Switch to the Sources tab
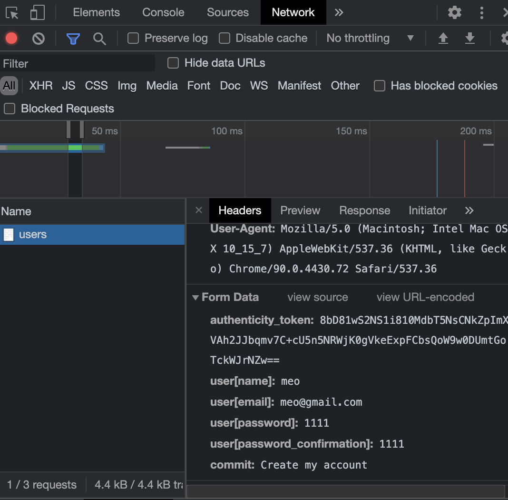The height and width of the screenshot is (500, 508). [x=228, y=12]
